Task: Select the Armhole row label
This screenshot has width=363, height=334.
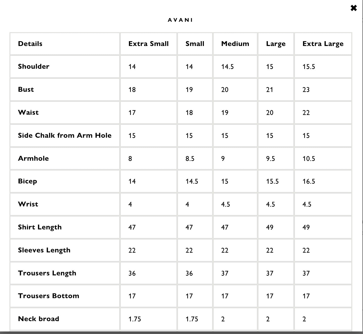Action: point(33,158)
